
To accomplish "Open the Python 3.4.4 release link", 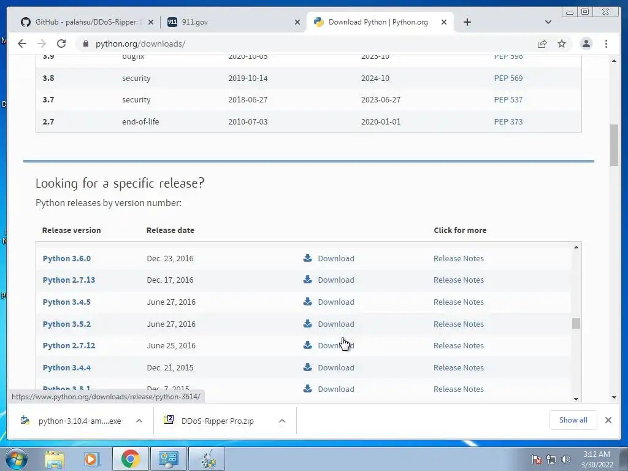I will tap(66, 368).
